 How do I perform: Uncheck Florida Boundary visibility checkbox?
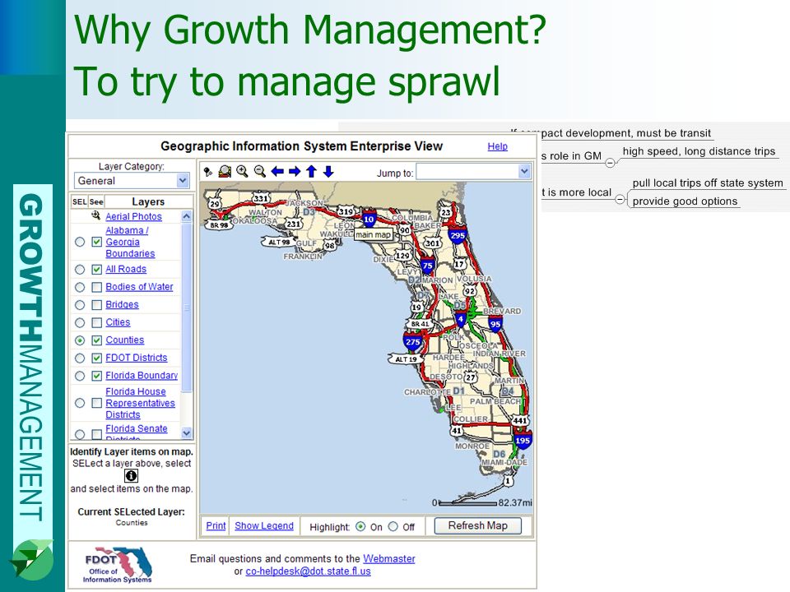(97, 376)
